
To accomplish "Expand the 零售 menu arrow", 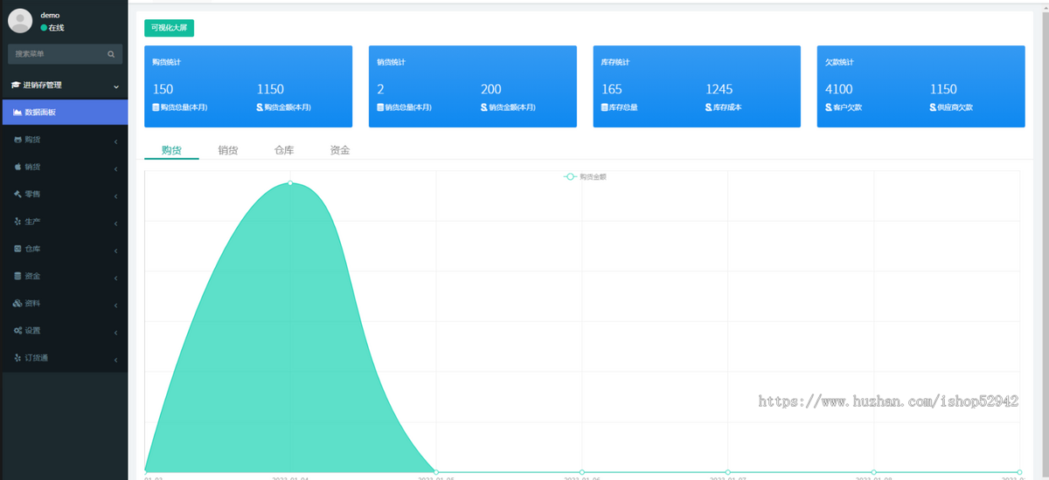I will pos(116,195).
